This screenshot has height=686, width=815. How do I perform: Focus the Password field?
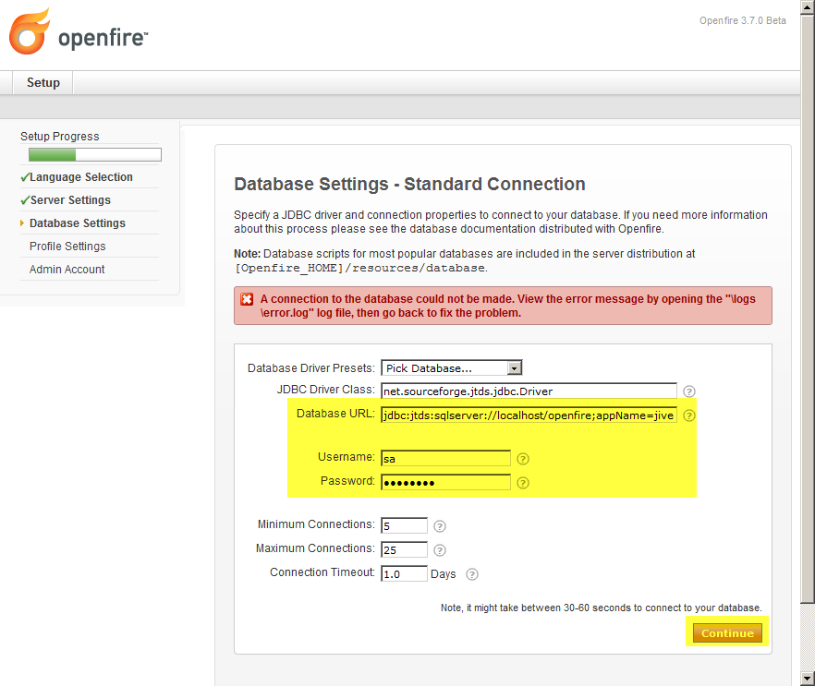[445, 483]
